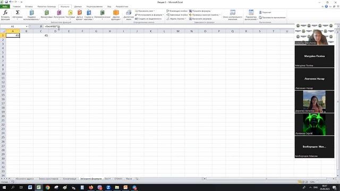Switch to the View ribbon tab

109,6
